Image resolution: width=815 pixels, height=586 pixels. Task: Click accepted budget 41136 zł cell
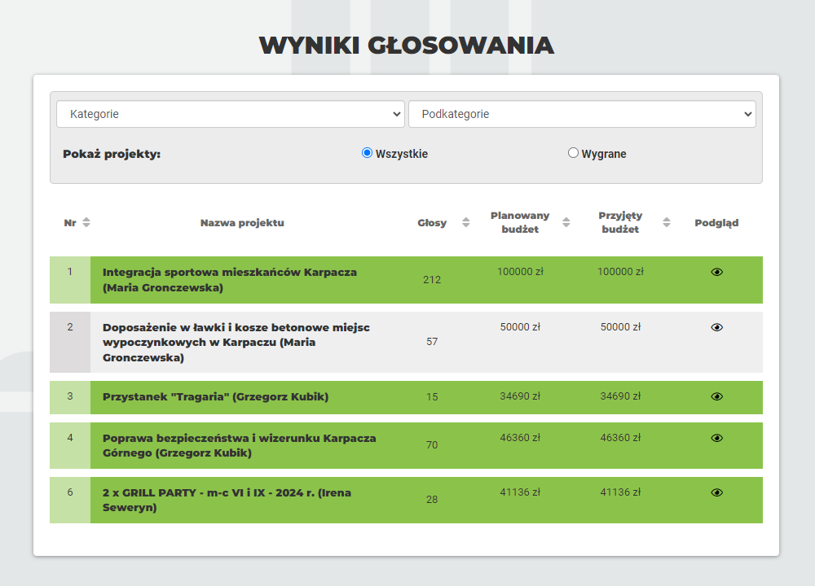(x=620, y=492)
